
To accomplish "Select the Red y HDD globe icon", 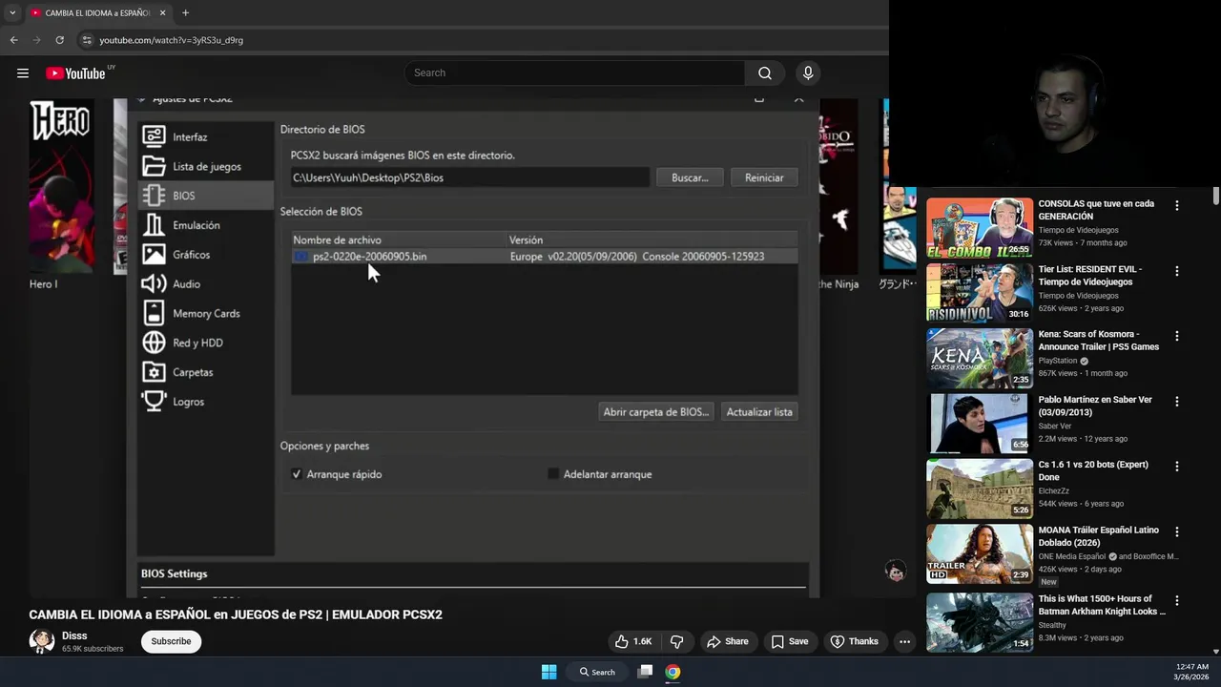I will (154, 343).
